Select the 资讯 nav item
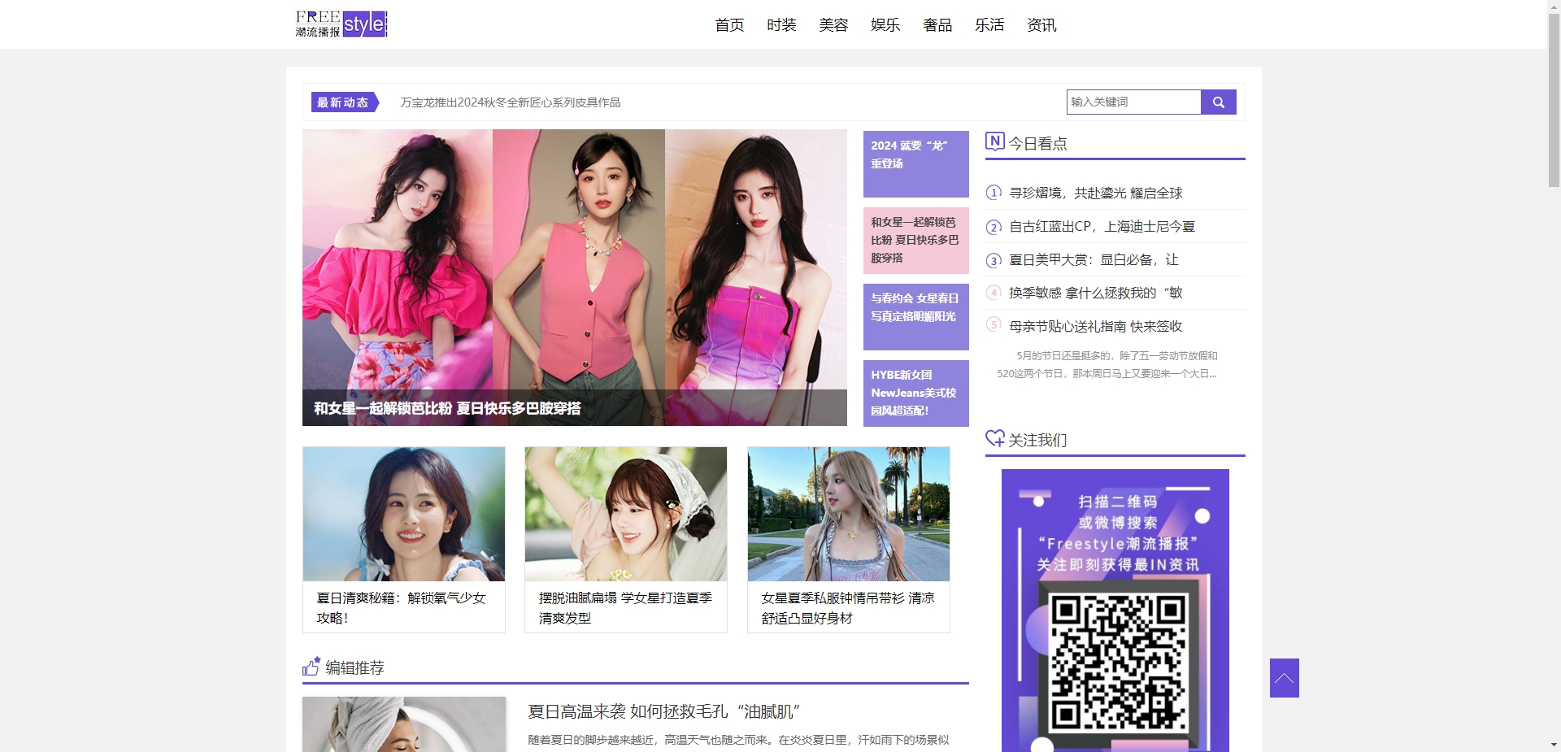 tap(1041, 25)
